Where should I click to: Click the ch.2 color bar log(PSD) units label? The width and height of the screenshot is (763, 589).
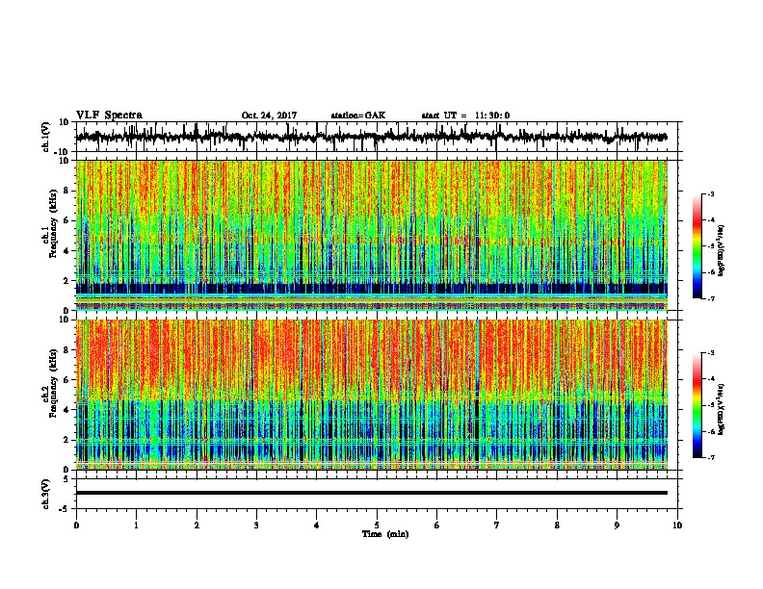(721, 410)
